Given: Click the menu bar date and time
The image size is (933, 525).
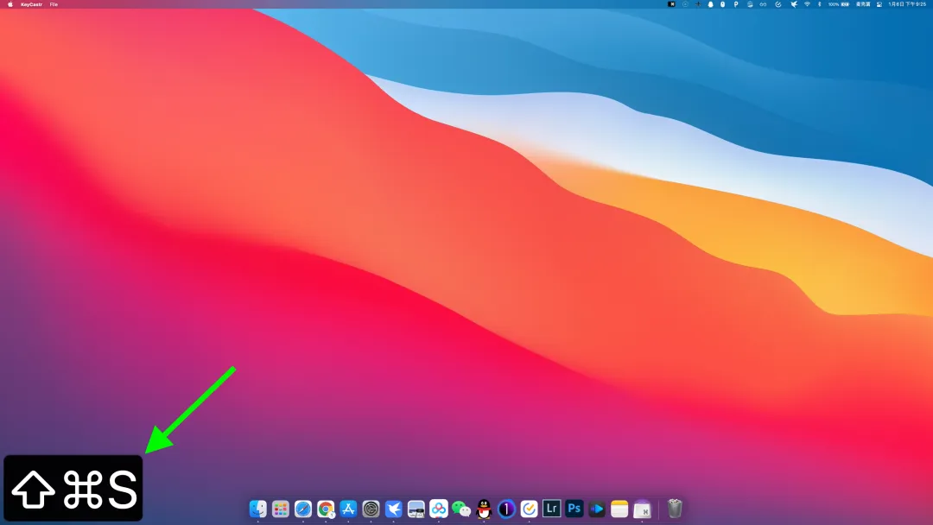Looking at the screenshot, I should click(907, 4).
